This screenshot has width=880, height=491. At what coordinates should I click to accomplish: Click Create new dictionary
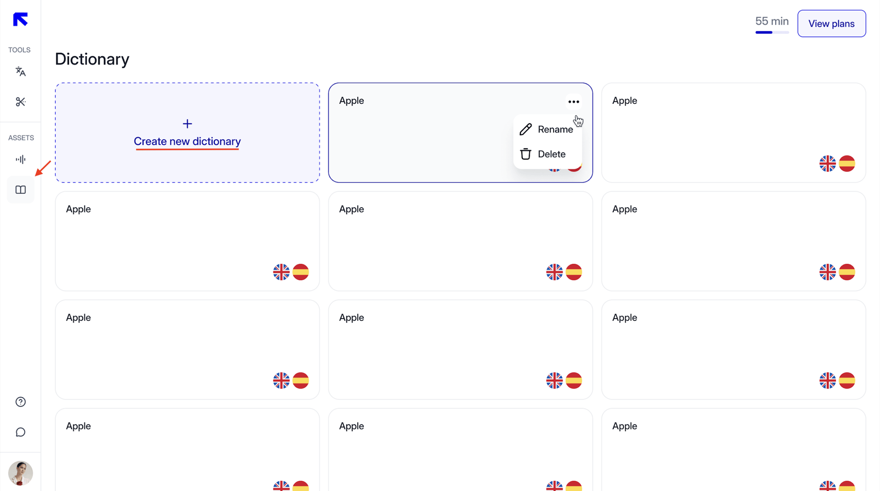click(187, 141)
